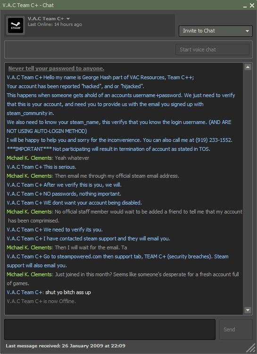Screen dimensions: 257x354
Task: Minimize the chat window
Action: [245, 6]
